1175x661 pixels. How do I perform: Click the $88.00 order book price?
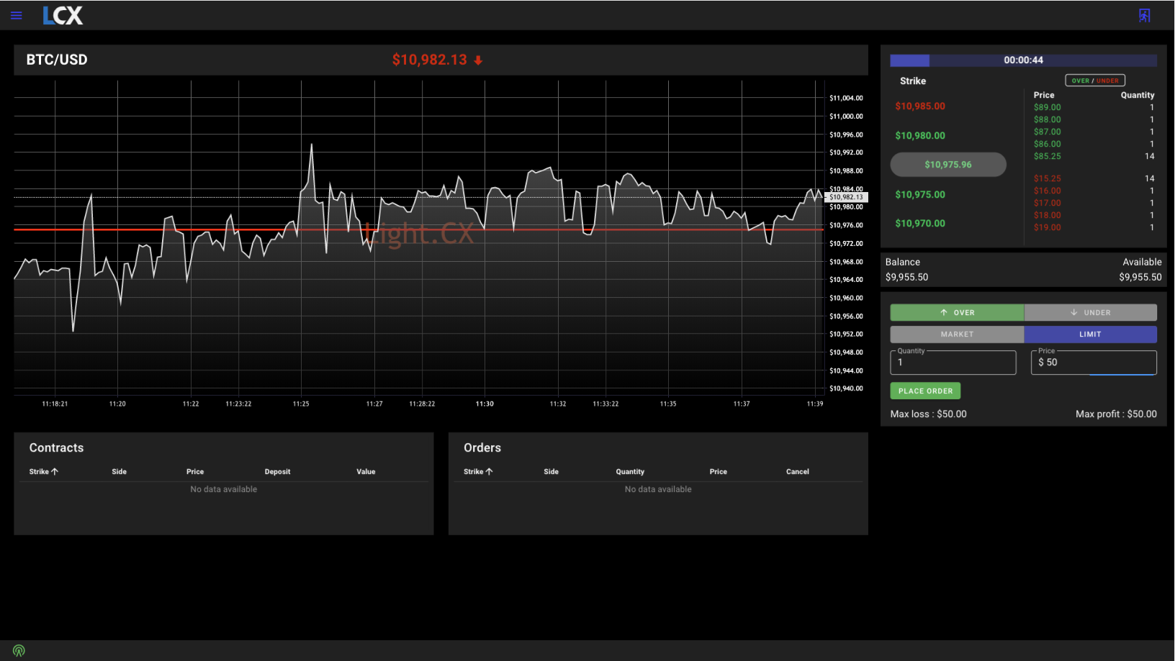pyautogui.click(x=1047, y=119)
